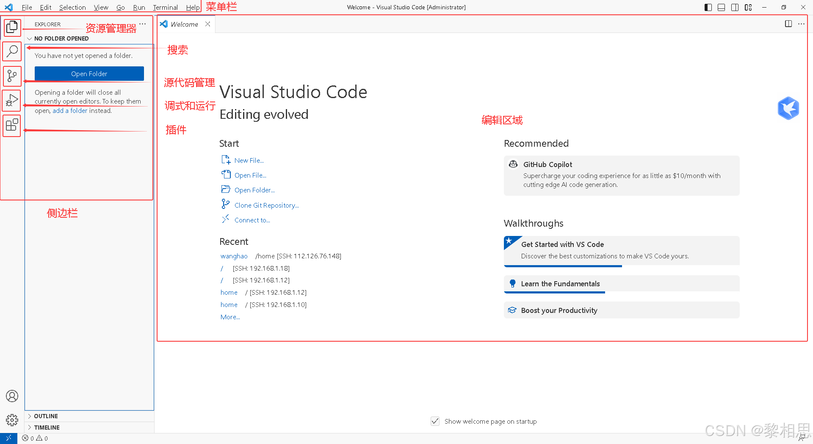
Task: Click the Open Folder icon under Start
Action: click(x=226, y=189)
